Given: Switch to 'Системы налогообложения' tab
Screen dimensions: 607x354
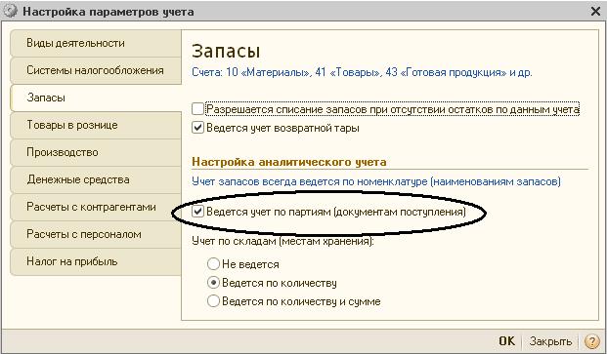Looking at the screenshot, I should pos(96,70).
